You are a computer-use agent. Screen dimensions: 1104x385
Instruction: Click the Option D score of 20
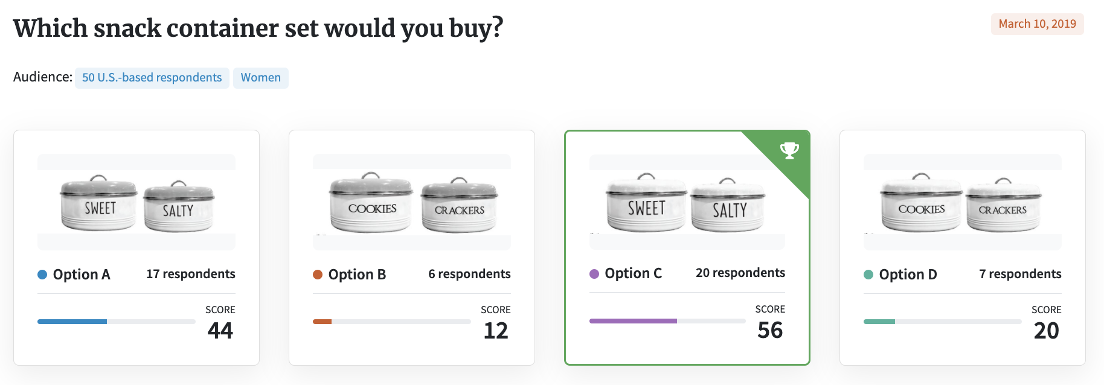tap(1046, 331)
